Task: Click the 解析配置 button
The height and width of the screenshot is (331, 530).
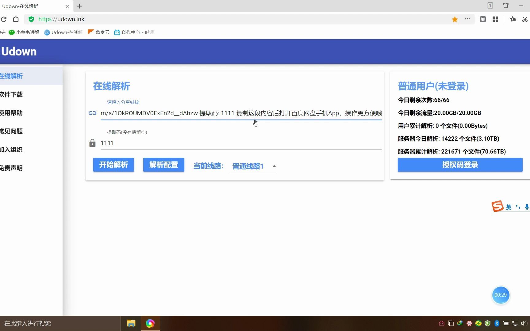Action: [x=164, y=165]
